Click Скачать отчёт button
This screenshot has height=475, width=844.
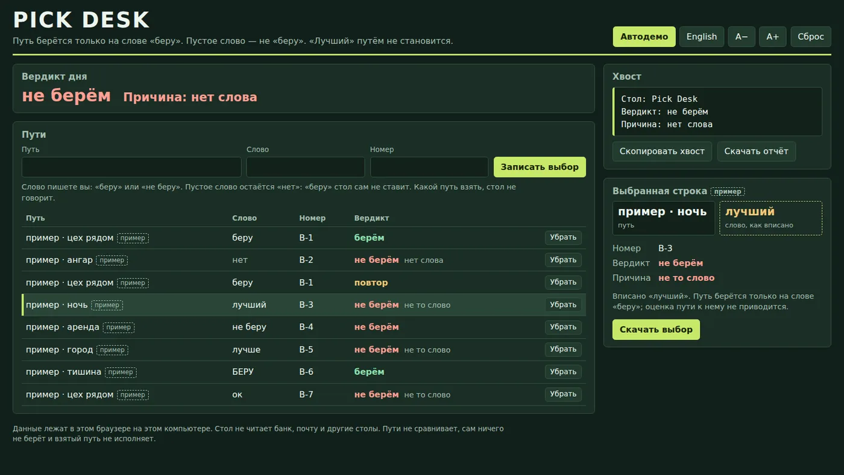pyautogui.click(x=757, y=151)
